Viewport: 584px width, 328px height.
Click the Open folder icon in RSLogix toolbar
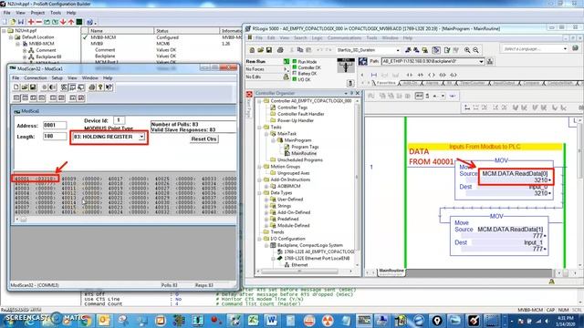260,50
